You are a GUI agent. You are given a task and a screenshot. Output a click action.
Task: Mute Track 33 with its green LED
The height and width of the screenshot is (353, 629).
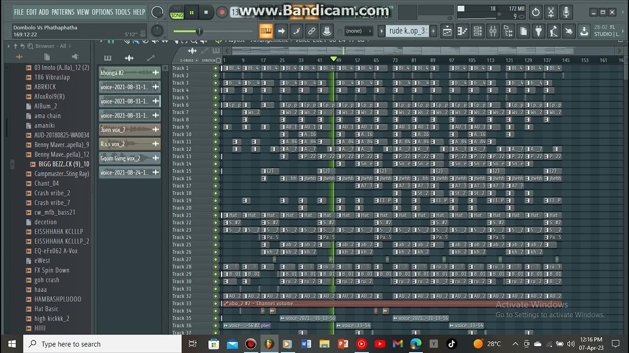tap(215, 303)
